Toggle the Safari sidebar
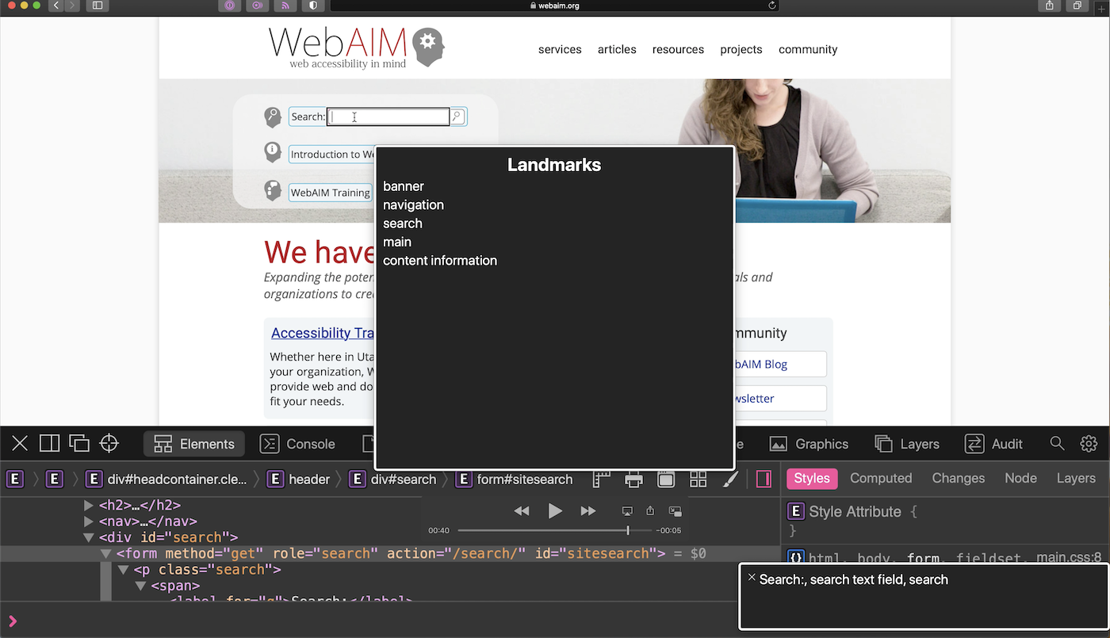This screenshot has width=1110, height=638. pyautogui.click(x=98, y=6)
